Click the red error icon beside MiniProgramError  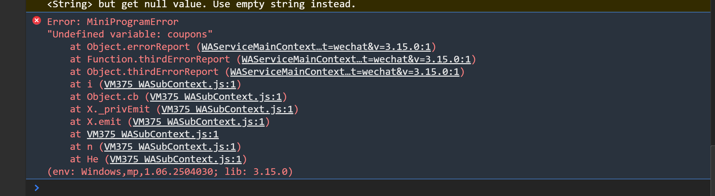click(36, 21)
